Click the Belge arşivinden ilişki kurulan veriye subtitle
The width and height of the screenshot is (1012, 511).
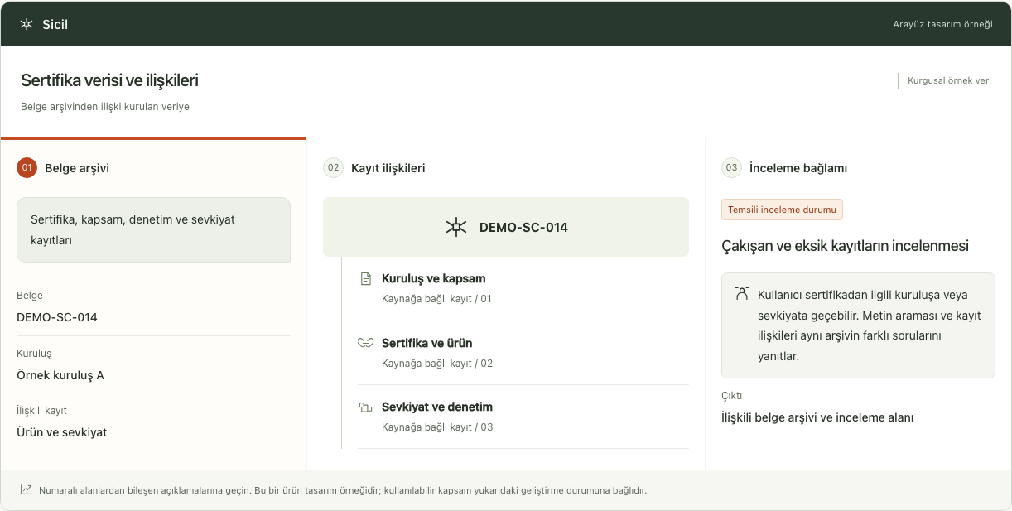[105, 107]
